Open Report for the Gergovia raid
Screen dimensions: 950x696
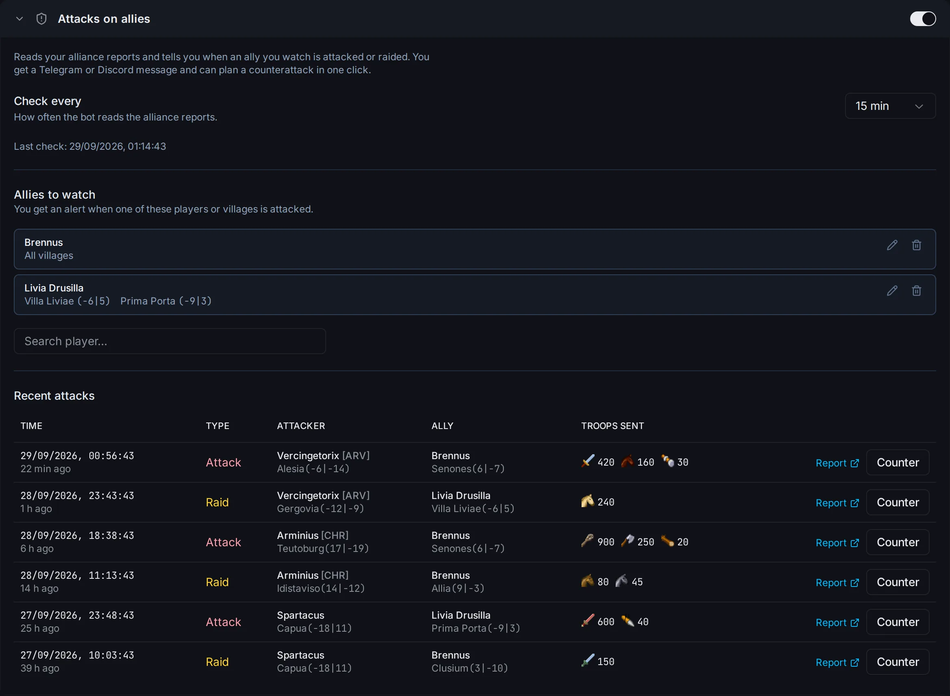click(x=837, y=503)
